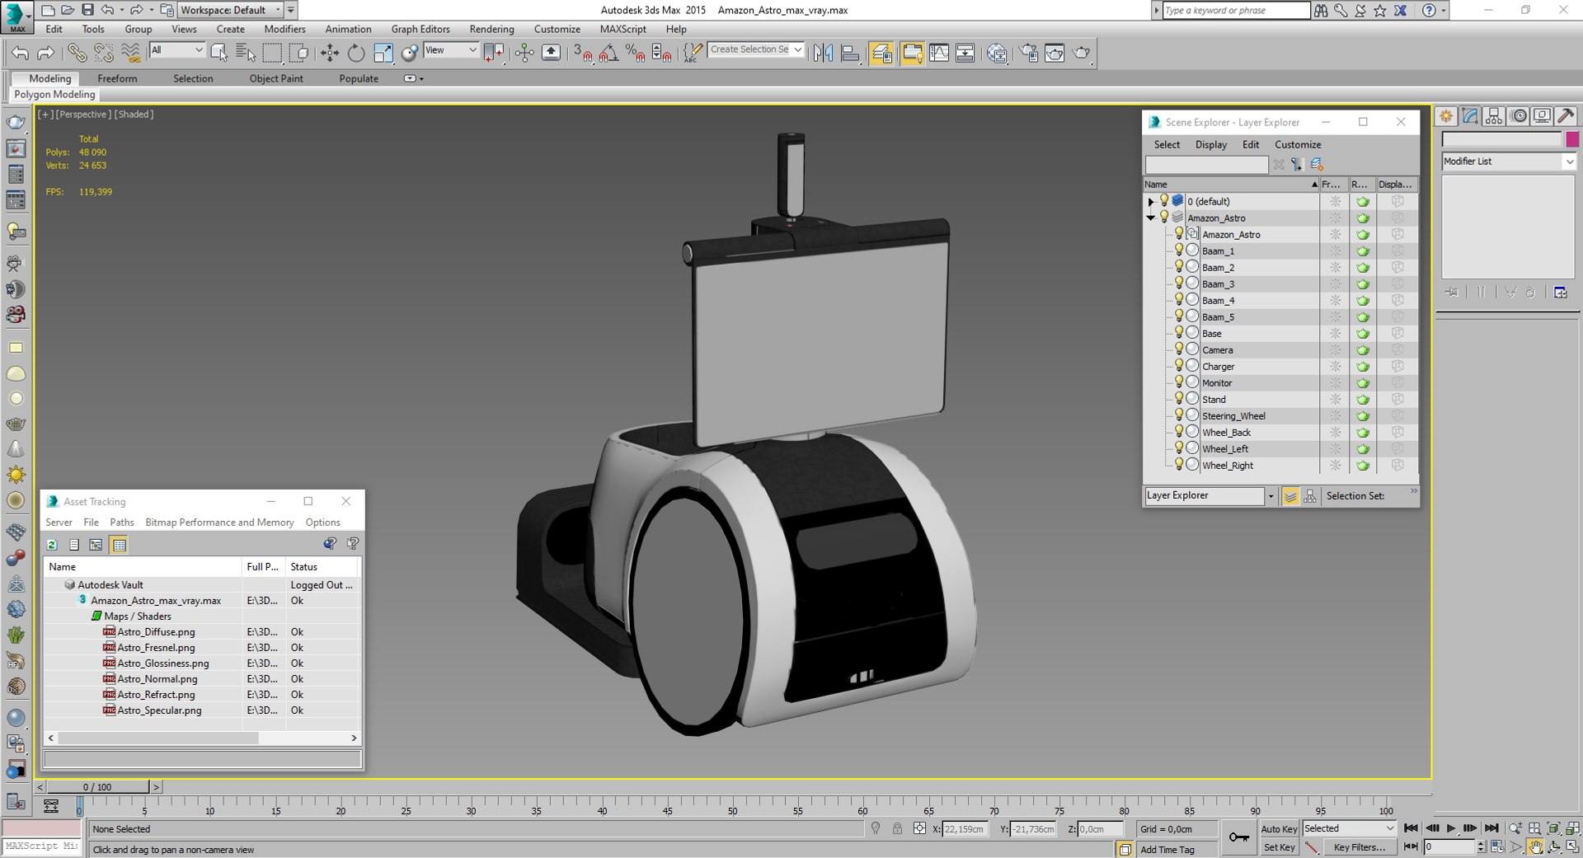Click Key Filters button

tap(1360, 847)
